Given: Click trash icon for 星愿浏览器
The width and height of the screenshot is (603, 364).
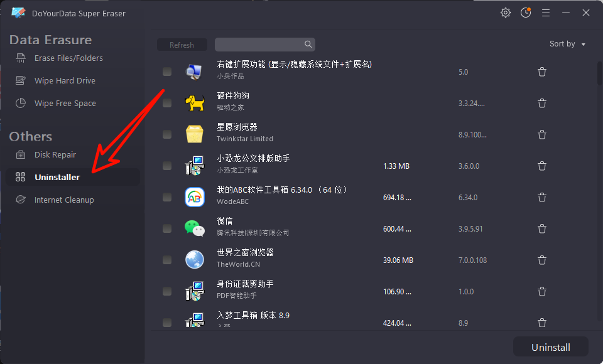Looking at the screenshot, I should coord(542,134).
